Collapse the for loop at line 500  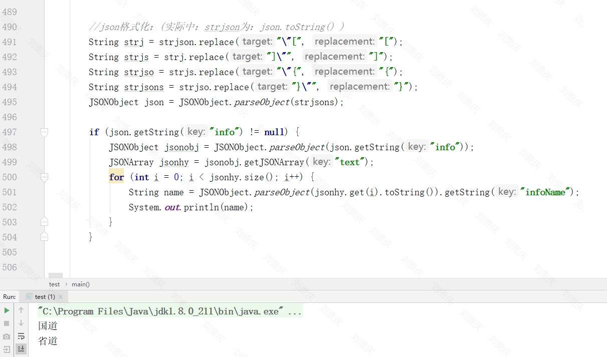[44, 177]
